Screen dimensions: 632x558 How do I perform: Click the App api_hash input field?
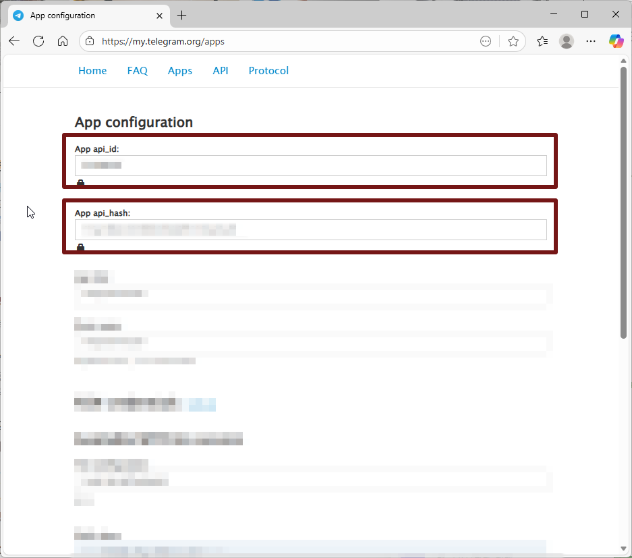click(310, 229)
